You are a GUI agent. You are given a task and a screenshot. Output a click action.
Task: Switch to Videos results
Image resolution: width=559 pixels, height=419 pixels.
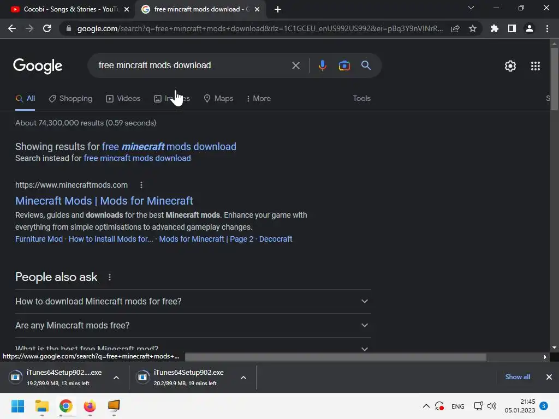[123, 98]
